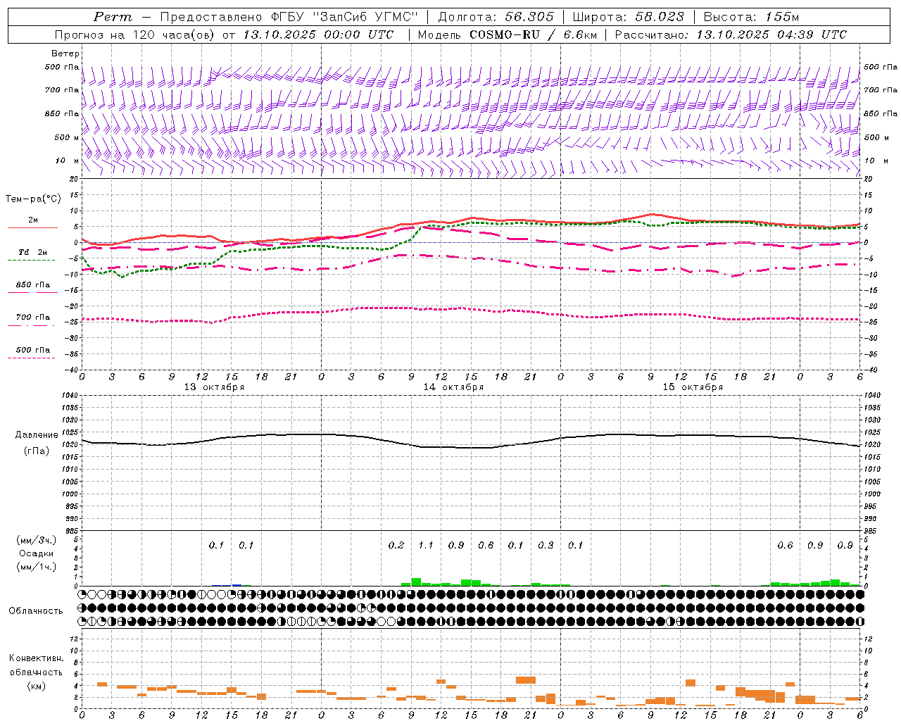Click the "0.2" precipitation amount
This screenshot has width=901, height=721.
[x=396, y=546]
